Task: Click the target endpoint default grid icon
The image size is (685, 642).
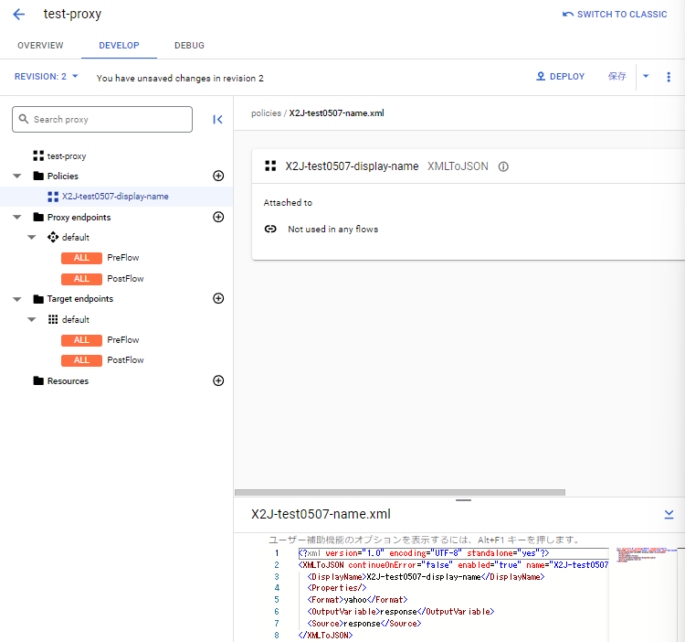Action: pos(53,319)
